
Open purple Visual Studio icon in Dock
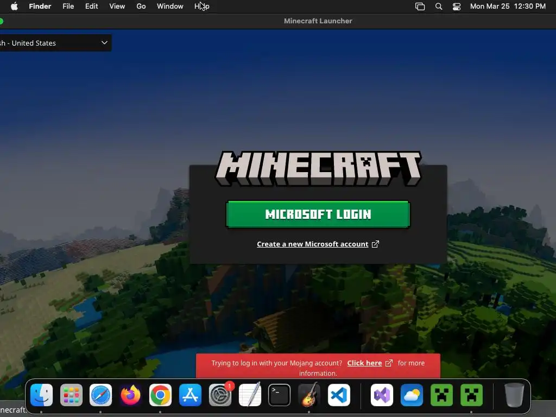click(x=382, y=395)
